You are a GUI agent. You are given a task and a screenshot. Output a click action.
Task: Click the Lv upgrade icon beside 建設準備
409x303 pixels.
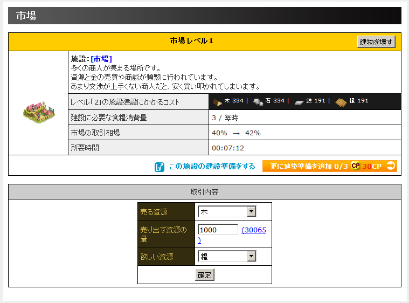[x=160, y=167]
